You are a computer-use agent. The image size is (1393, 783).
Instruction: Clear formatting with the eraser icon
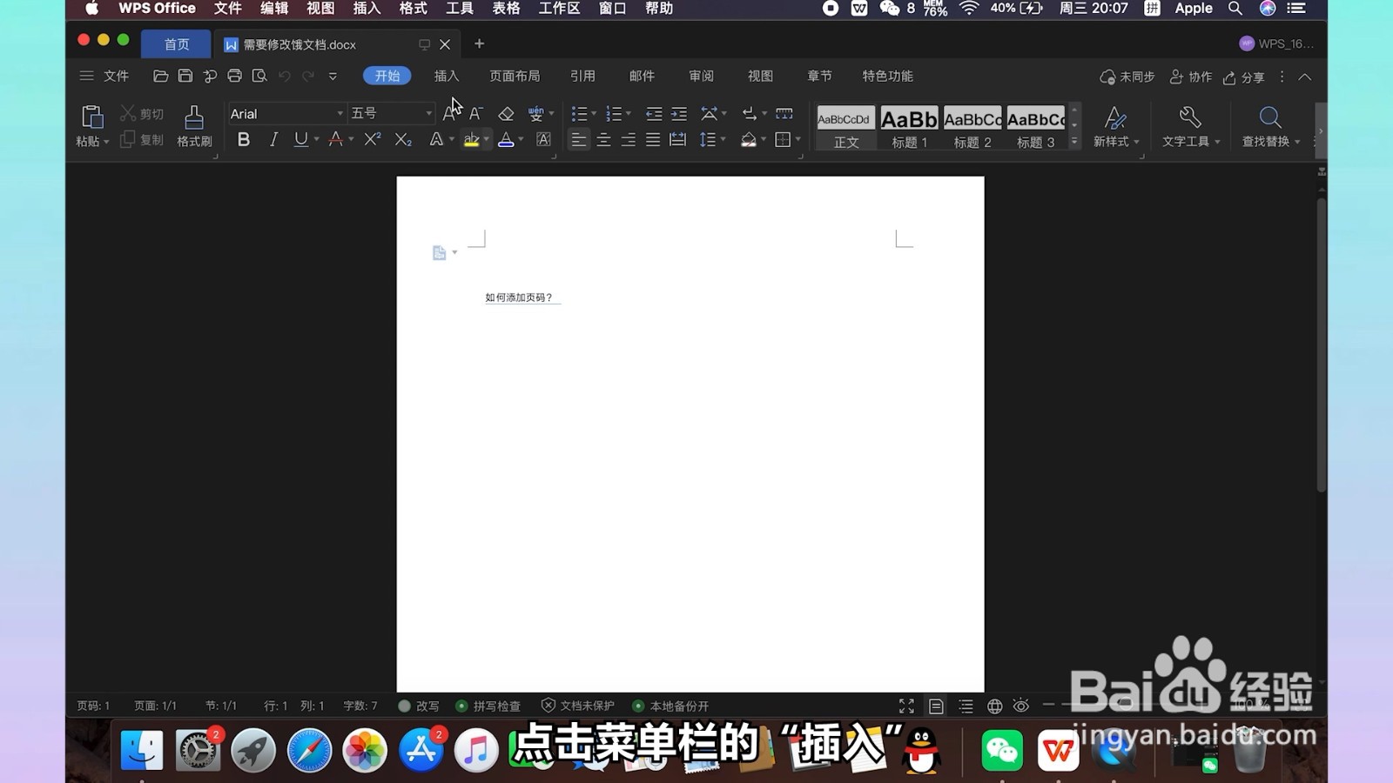click(x=506, y=113)
